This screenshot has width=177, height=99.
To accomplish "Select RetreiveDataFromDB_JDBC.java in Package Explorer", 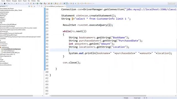I will click(x=11, y=53).
